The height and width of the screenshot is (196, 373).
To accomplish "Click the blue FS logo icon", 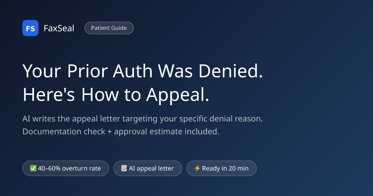I will [30, 28].
